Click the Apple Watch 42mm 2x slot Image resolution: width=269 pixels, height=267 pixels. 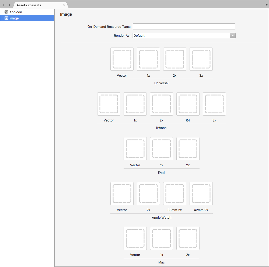click(201, 194)
